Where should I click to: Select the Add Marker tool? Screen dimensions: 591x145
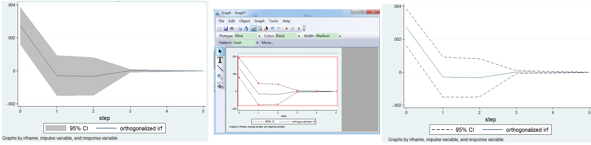click(220, 77)
